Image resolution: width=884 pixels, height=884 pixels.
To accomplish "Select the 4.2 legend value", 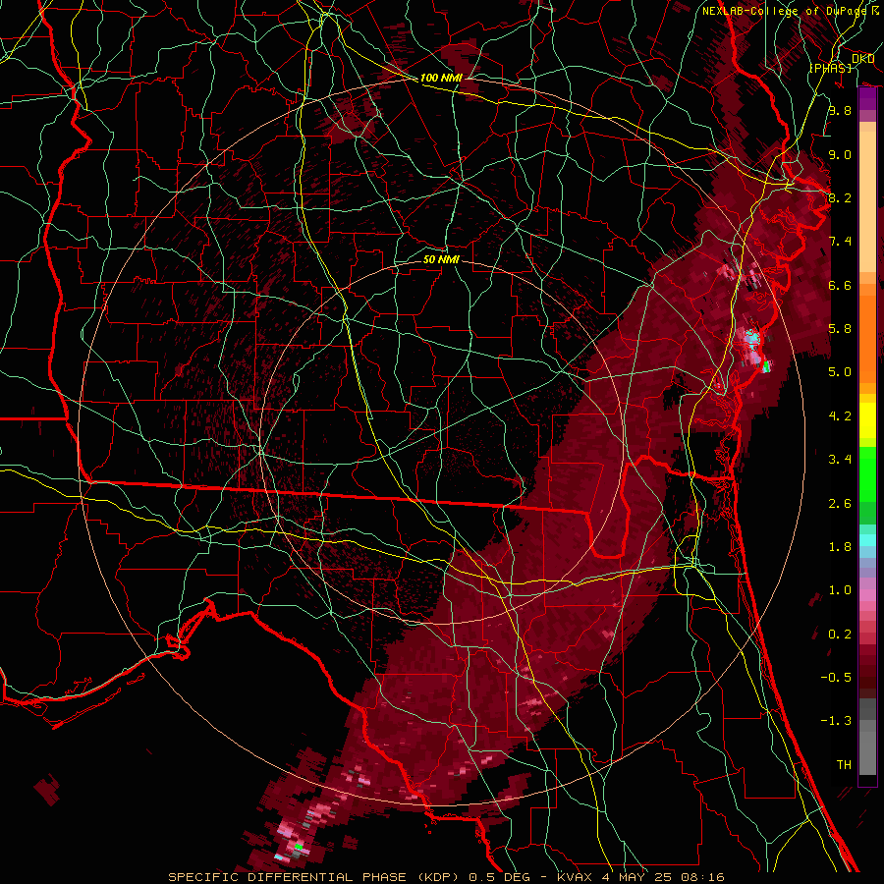I will point(840,416).
